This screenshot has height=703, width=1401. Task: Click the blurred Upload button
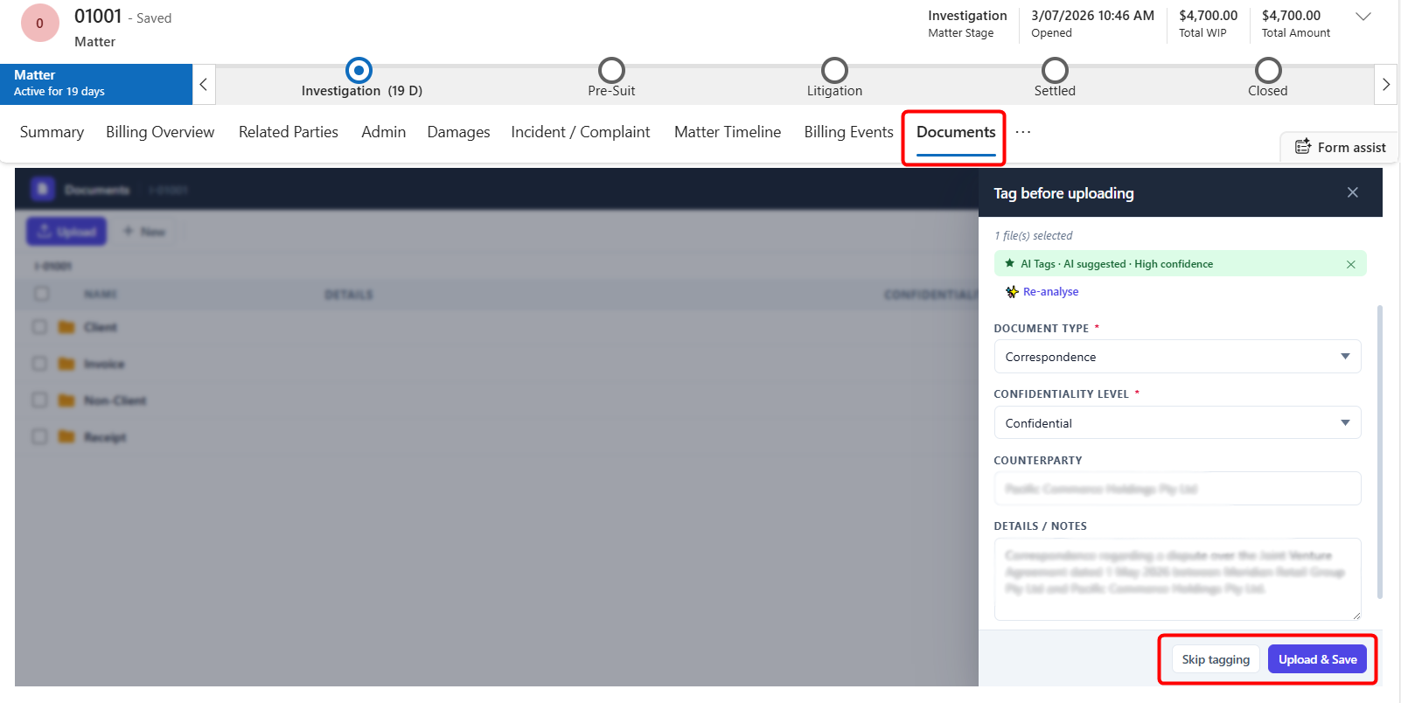click(66, 232)
